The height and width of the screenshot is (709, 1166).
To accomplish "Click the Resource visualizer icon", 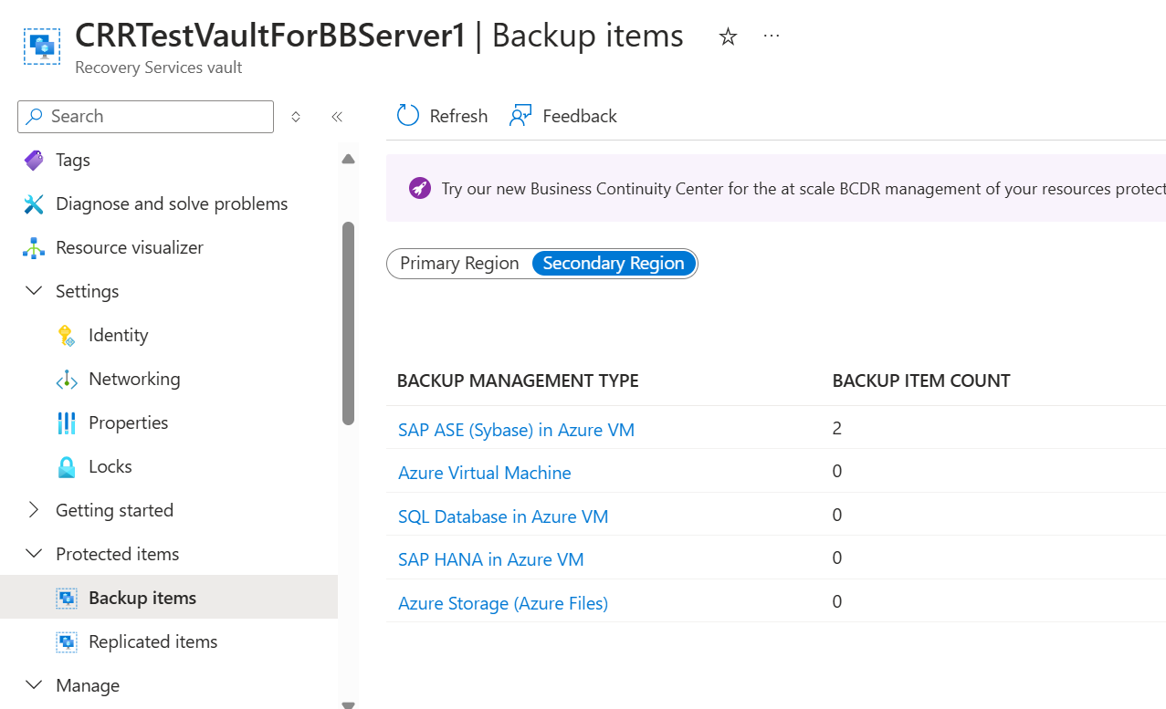I will tap(34, 248).
